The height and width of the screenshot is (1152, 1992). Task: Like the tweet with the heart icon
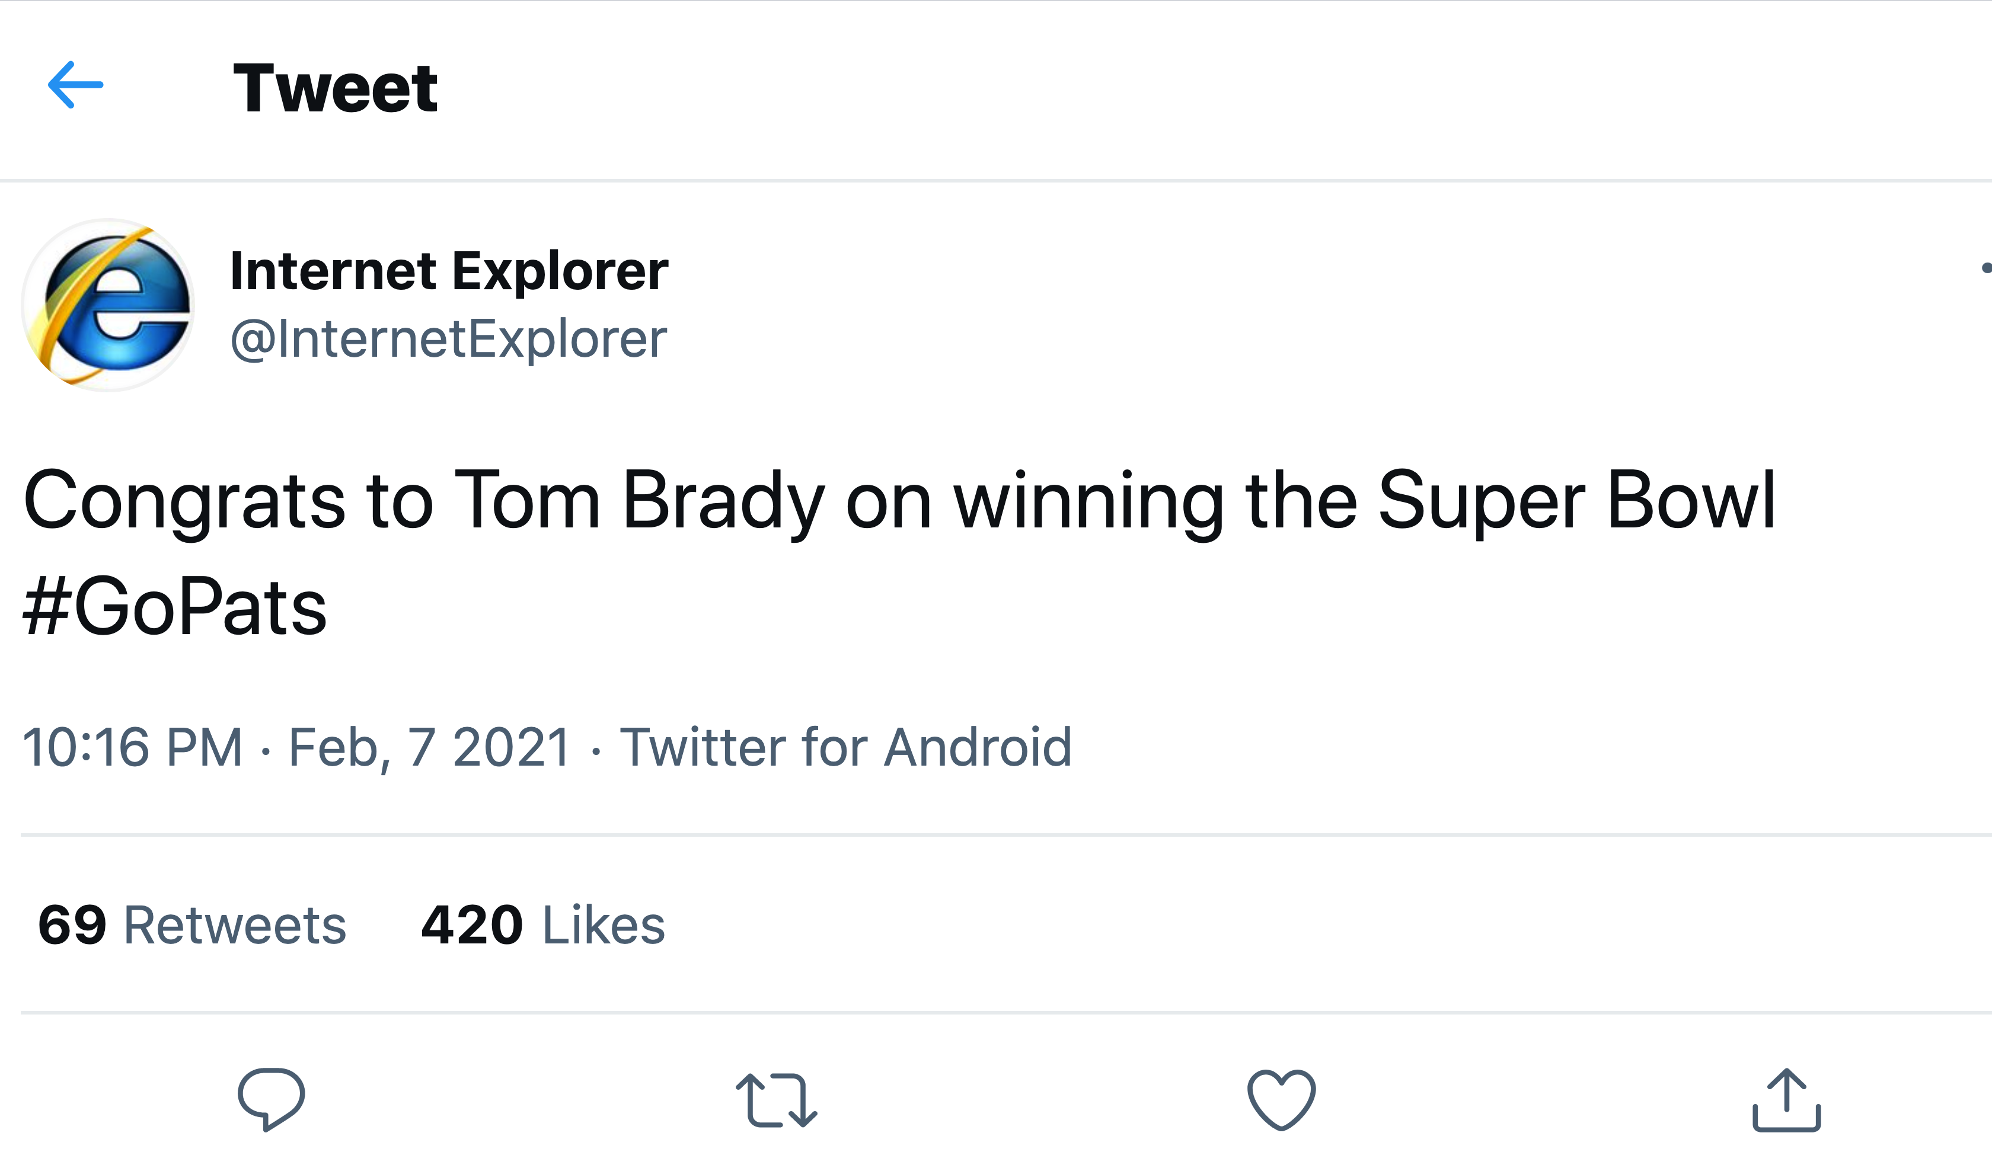coord(1281,1098)
